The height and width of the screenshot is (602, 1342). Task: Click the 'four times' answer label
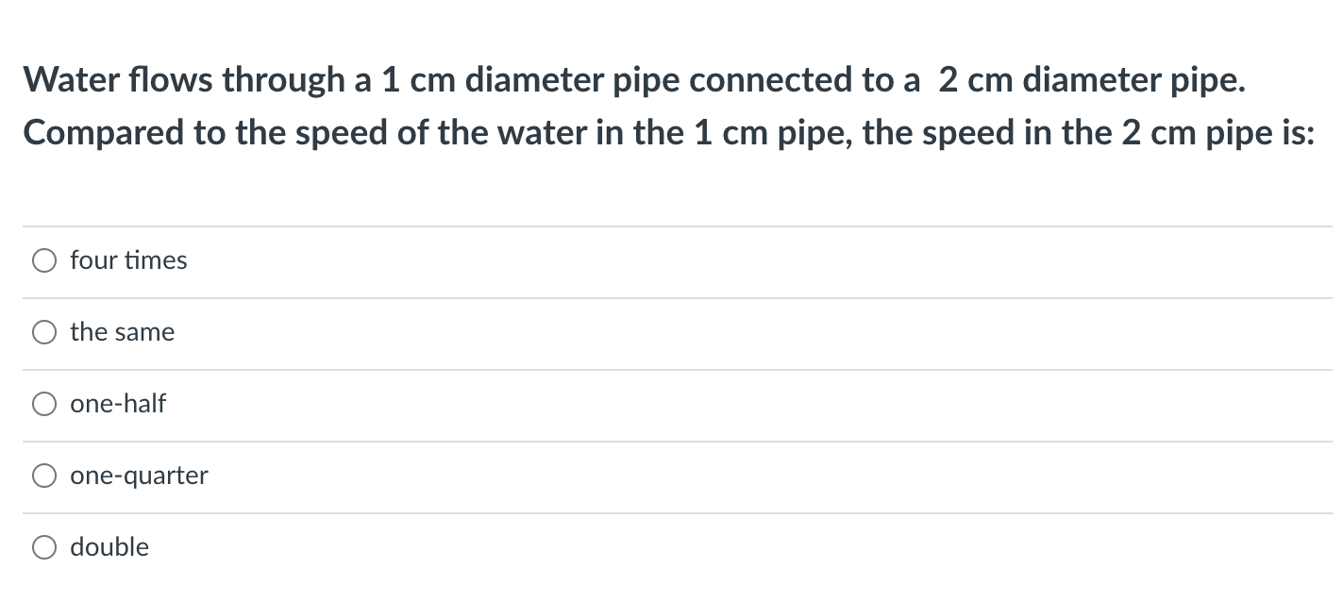coord(128,259)
